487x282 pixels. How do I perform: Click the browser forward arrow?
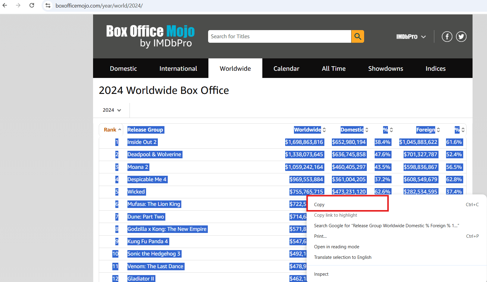pyautogui.click(x=18, y=5)
